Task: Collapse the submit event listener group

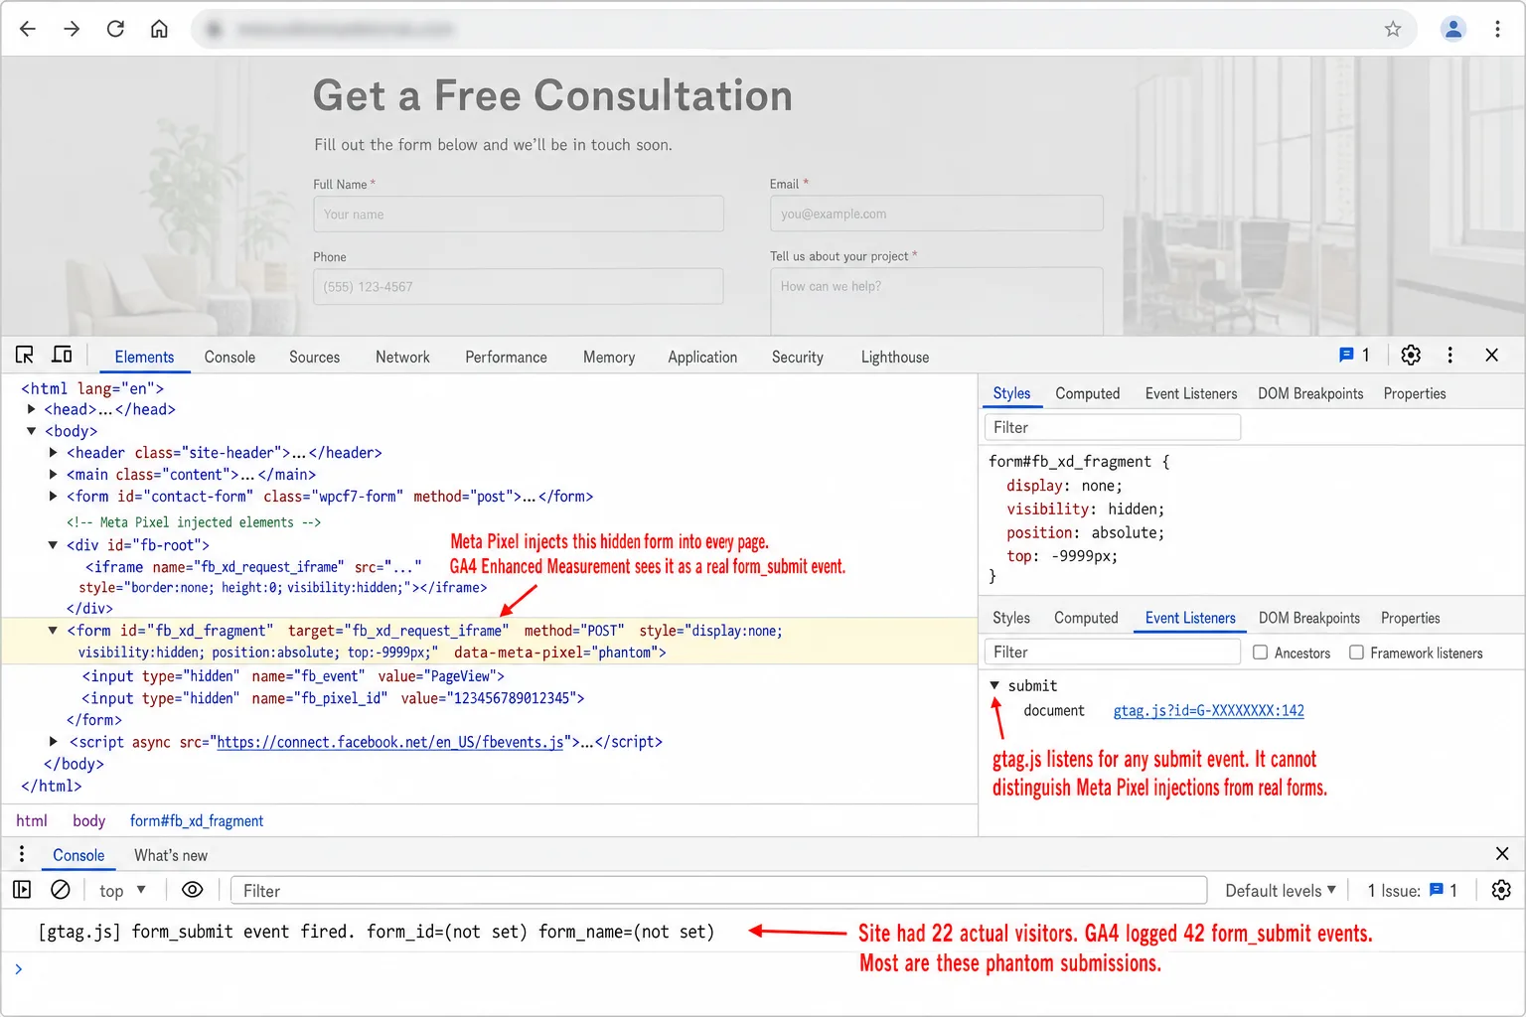Action: pos(994,685)
